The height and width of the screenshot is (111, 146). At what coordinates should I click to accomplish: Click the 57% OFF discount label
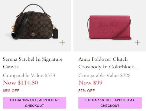tap(86, 91)
